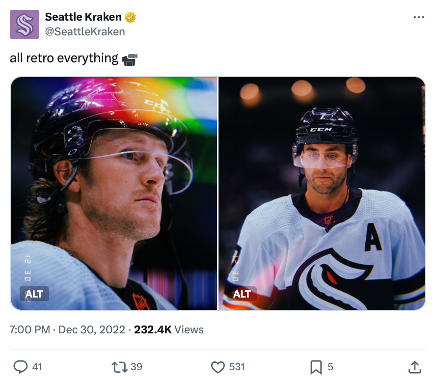This screenshot has width=437, height=382.
Task: Click the 232.4K Views count
Action: coord(168,329)
